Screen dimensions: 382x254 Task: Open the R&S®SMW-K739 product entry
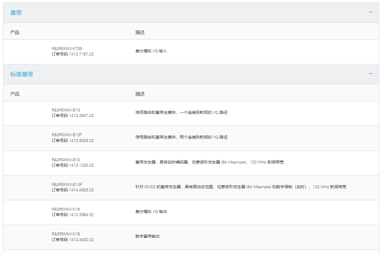(66, 49)
